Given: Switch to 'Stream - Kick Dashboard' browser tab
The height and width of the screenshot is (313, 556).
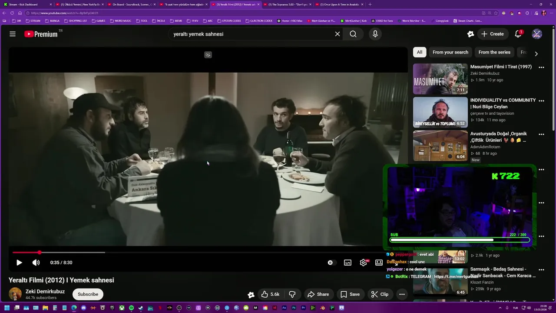Looking at the screenshot, I should click(x=27, y=4).
